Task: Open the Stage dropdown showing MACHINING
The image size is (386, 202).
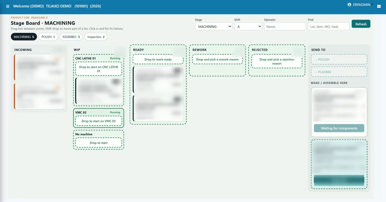Action: pos(214,27)
